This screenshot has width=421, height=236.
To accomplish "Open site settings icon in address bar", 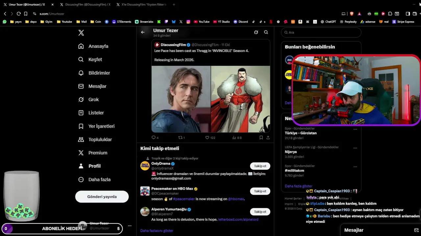I will point(35,14).
